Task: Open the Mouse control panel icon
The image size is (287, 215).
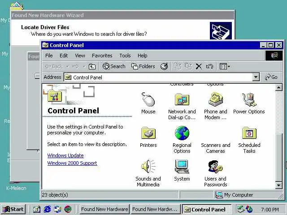Action: click(148, 99)
